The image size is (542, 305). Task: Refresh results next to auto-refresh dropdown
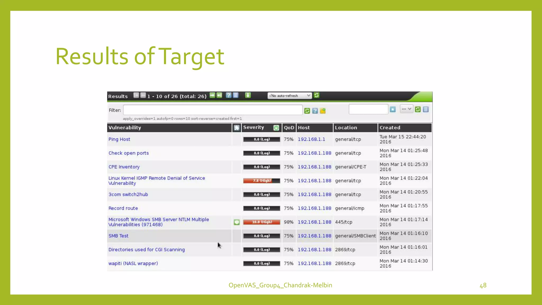tap(317, 95)
